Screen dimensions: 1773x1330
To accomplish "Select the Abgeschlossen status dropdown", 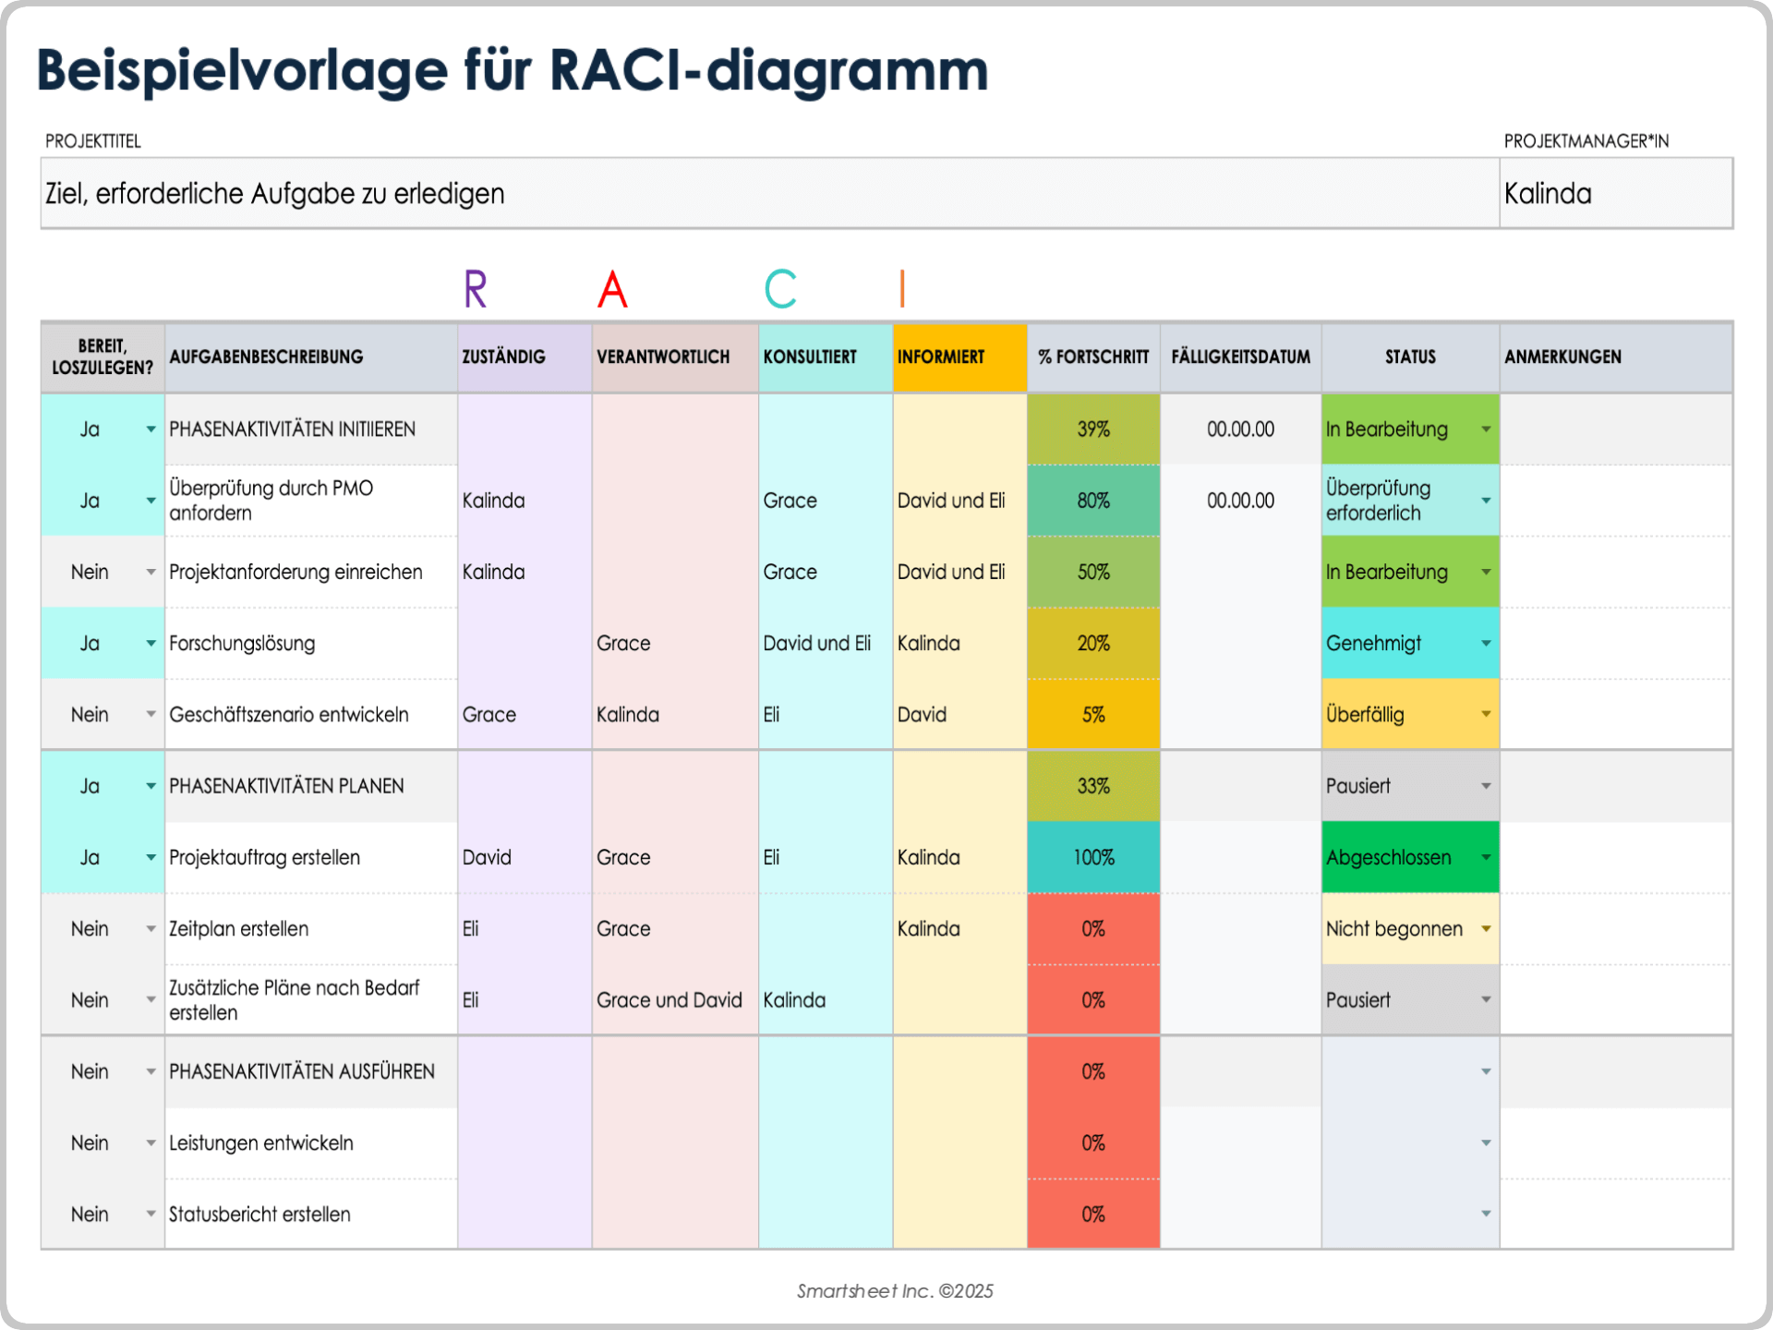I will (x=1486, y=857).
